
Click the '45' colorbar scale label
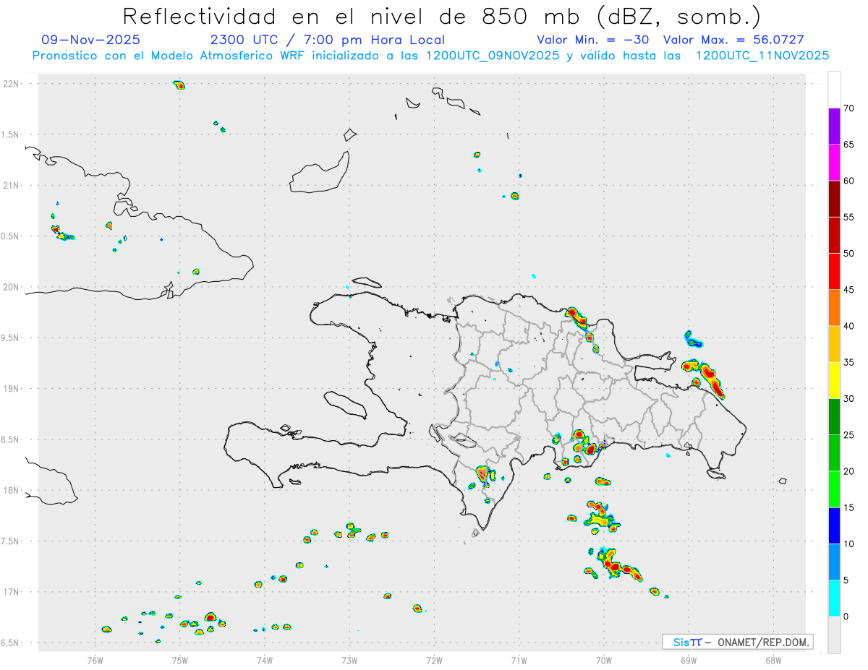848,290
